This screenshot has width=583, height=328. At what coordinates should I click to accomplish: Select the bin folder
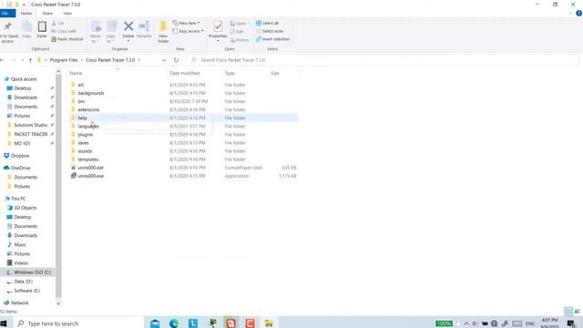(x=81, y=101)
